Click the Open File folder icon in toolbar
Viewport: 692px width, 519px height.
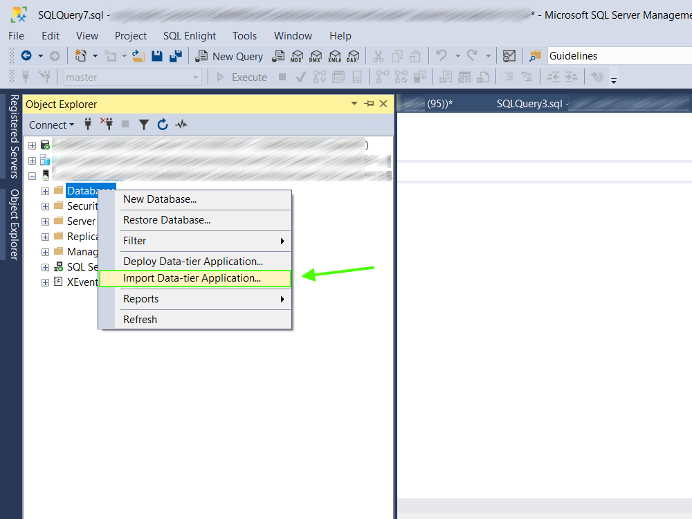click(x=138, y=56)
